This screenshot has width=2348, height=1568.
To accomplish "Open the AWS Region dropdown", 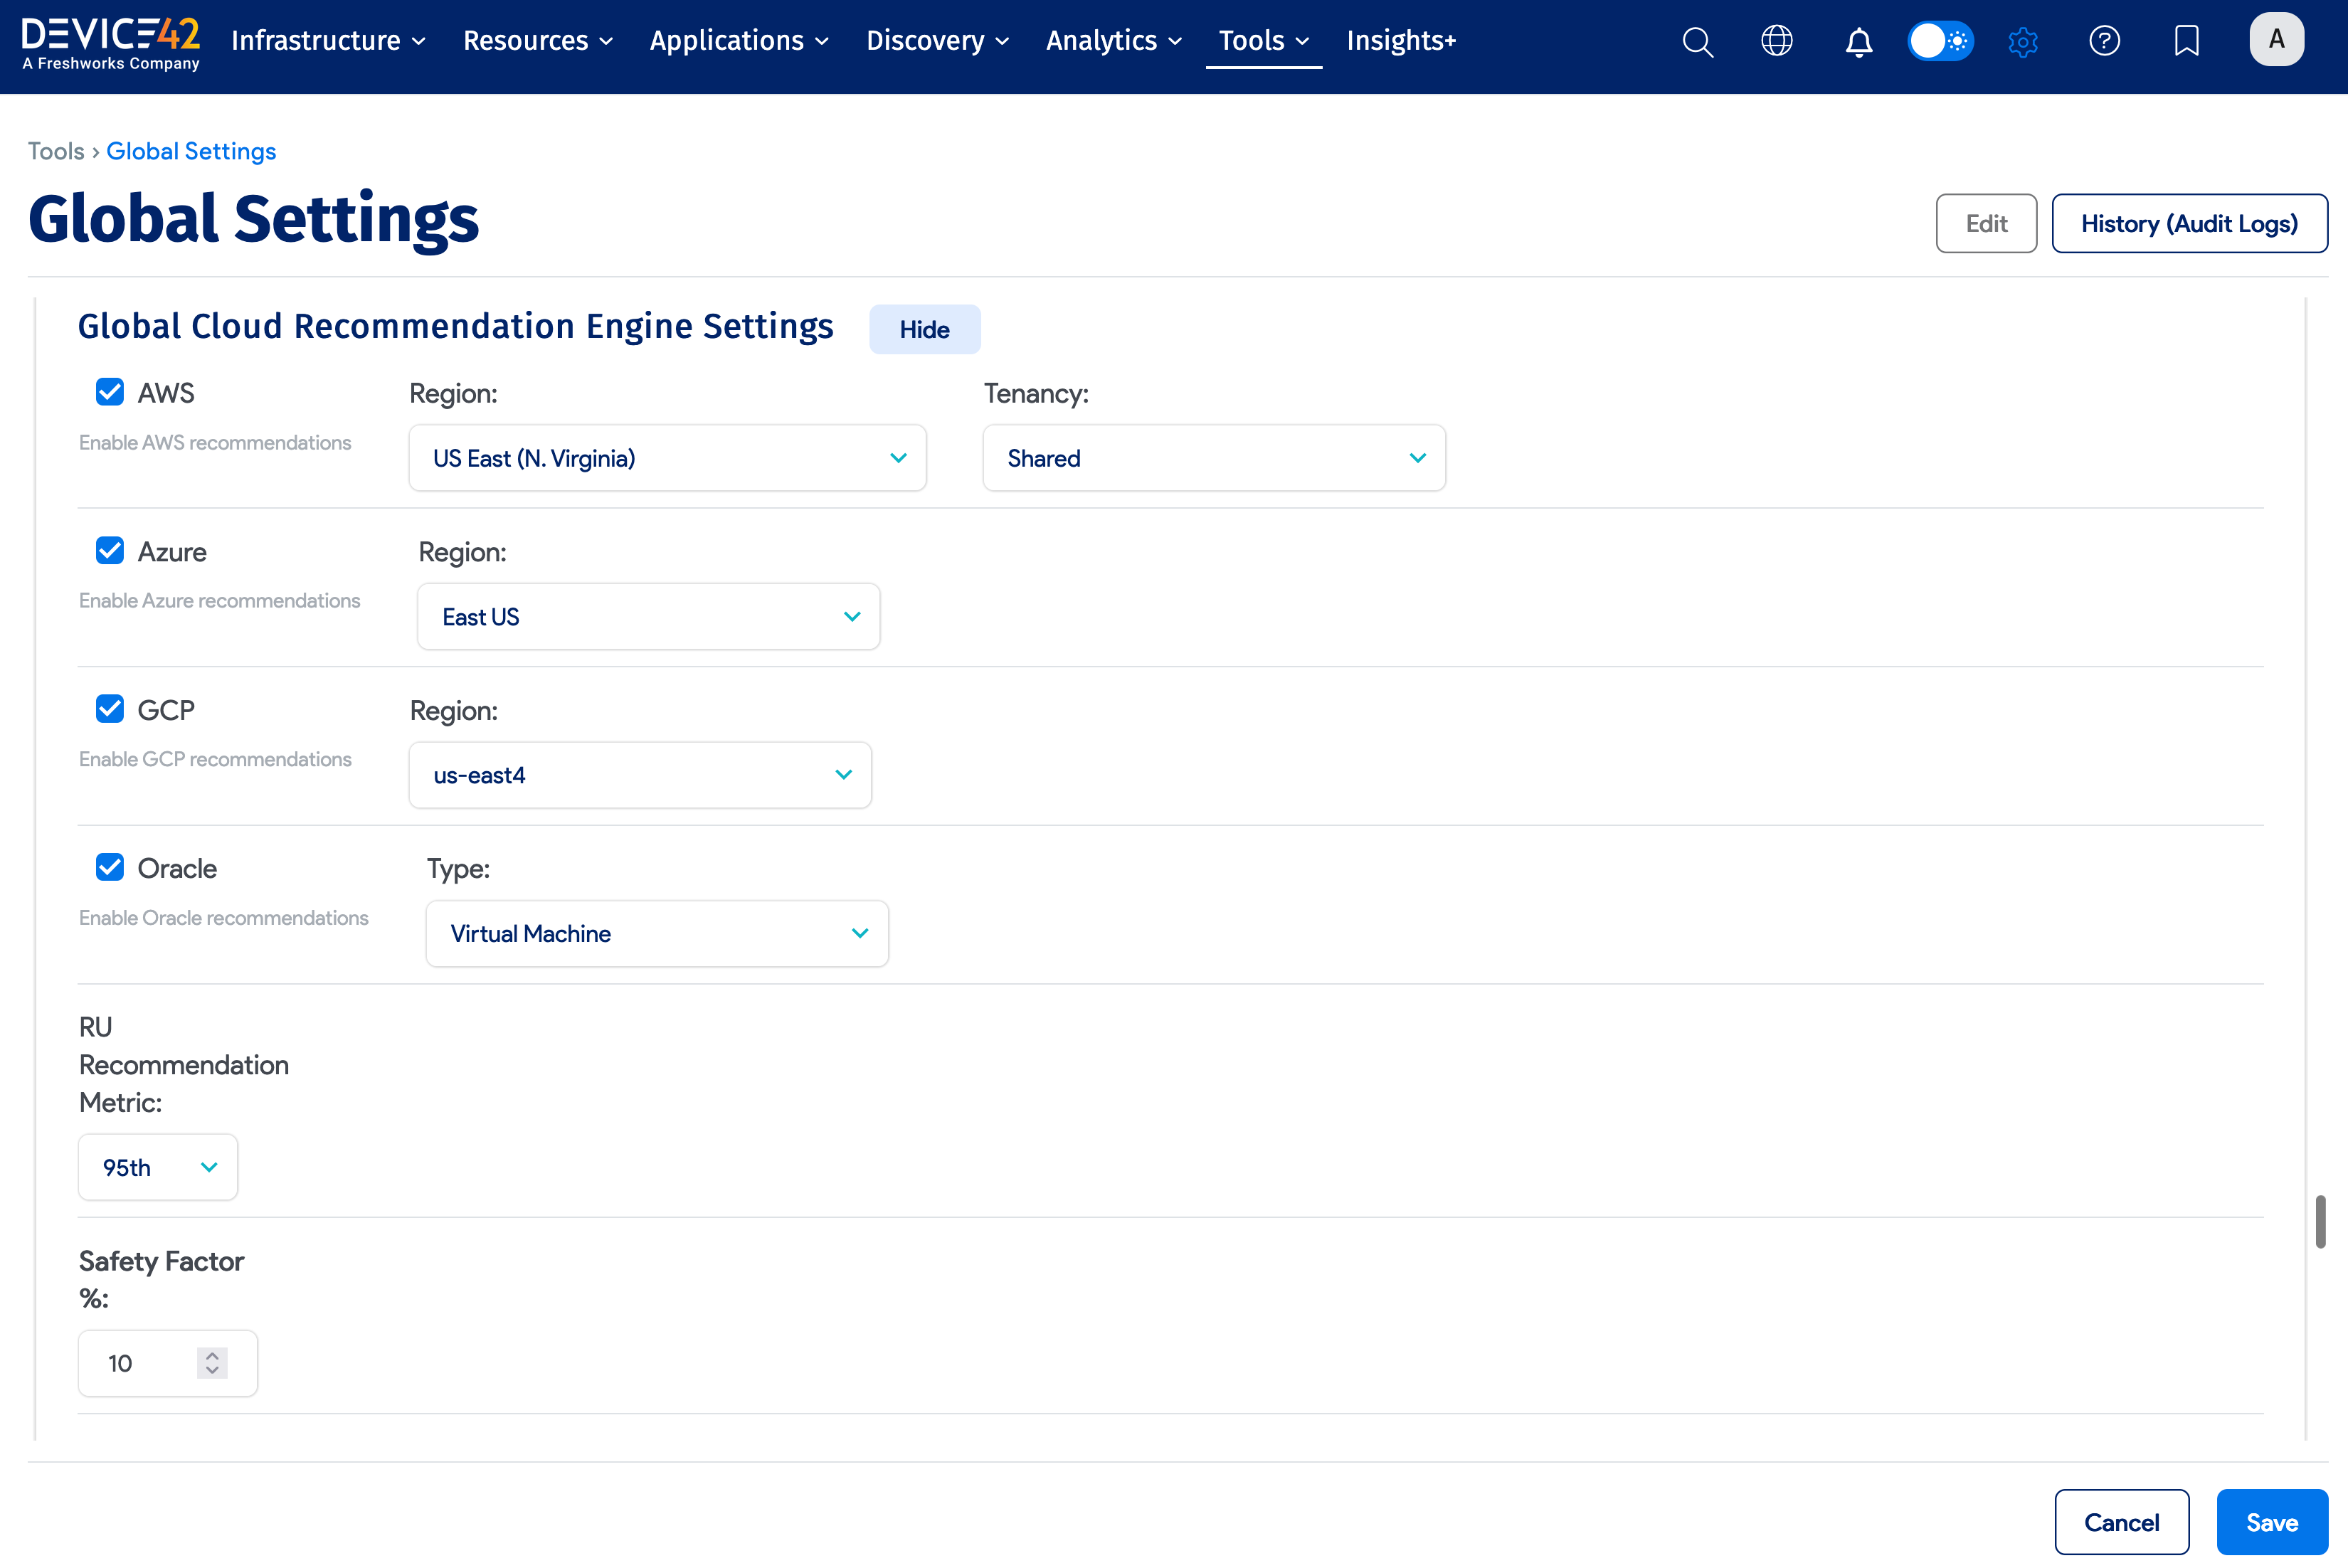I will click(667, 458).
